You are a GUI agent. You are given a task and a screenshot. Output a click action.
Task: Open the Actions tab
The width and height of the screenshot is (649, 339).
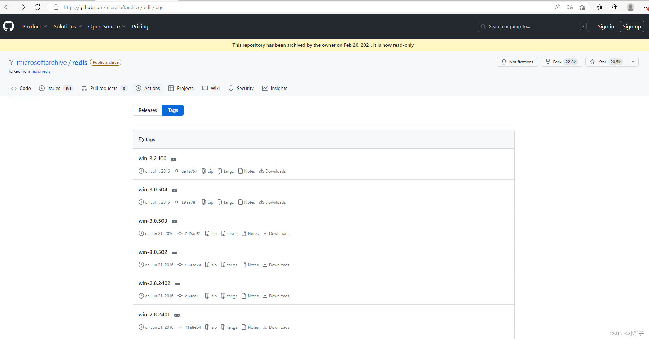coord(148,88)
